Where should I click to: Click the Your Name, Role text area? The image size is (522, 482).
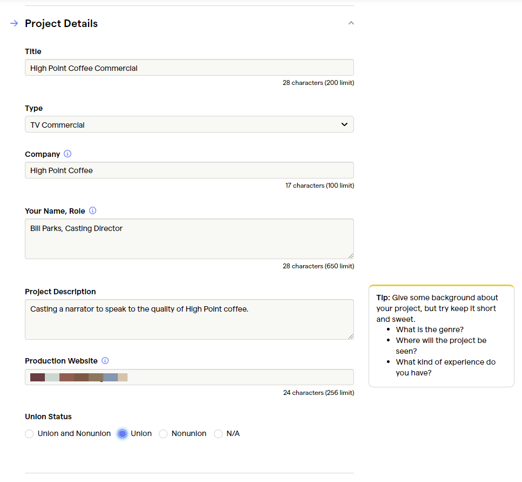pos(189,239)
